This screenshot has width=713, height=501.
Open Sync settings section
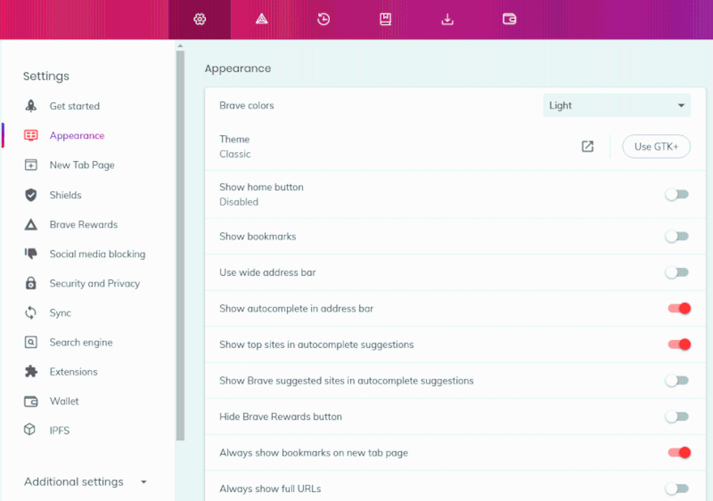point(60,313)
